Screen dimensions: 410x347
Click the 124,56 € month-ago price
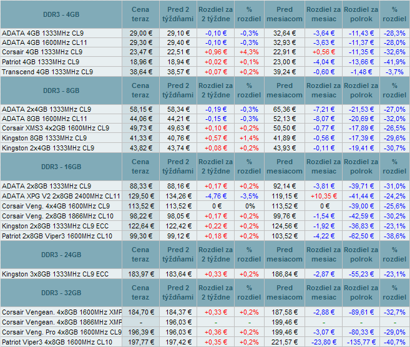tap(285, 226)
